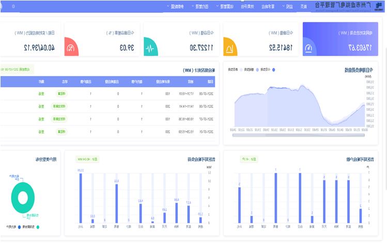Click the gauge icon in the 17603.67 card
The width and height of the screenshot is (387, 243).
(x=308, y=48)
